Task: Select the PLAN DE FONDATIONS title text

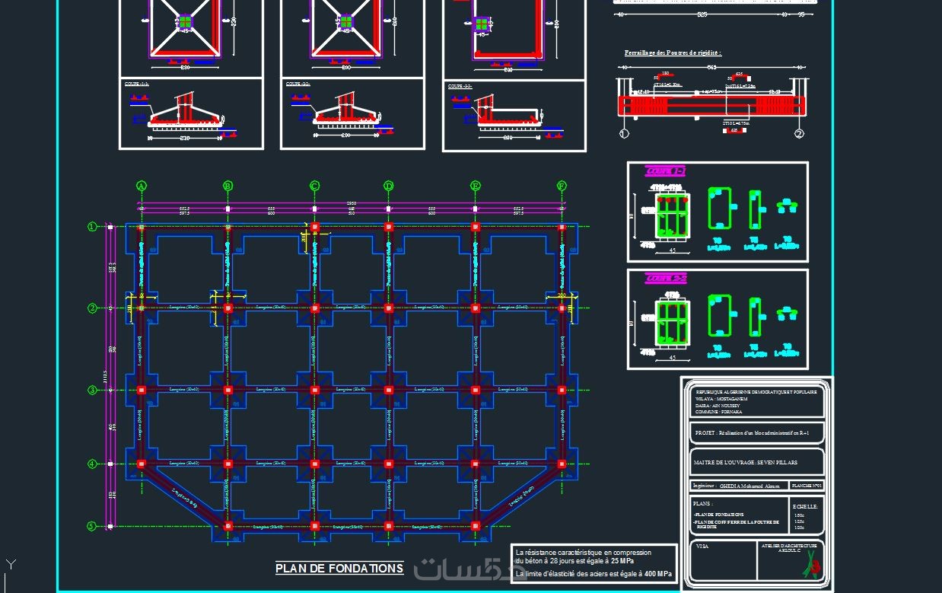Action: click(339, 568)
